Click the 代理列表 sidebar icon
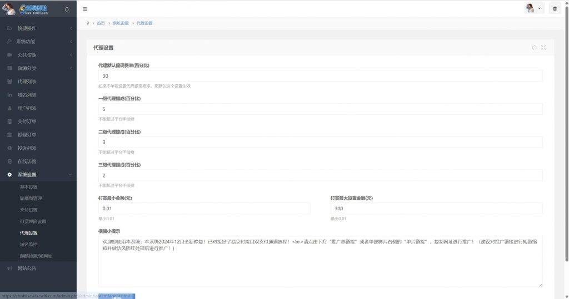This screenshot has height=299, width=569. (10, 82)
